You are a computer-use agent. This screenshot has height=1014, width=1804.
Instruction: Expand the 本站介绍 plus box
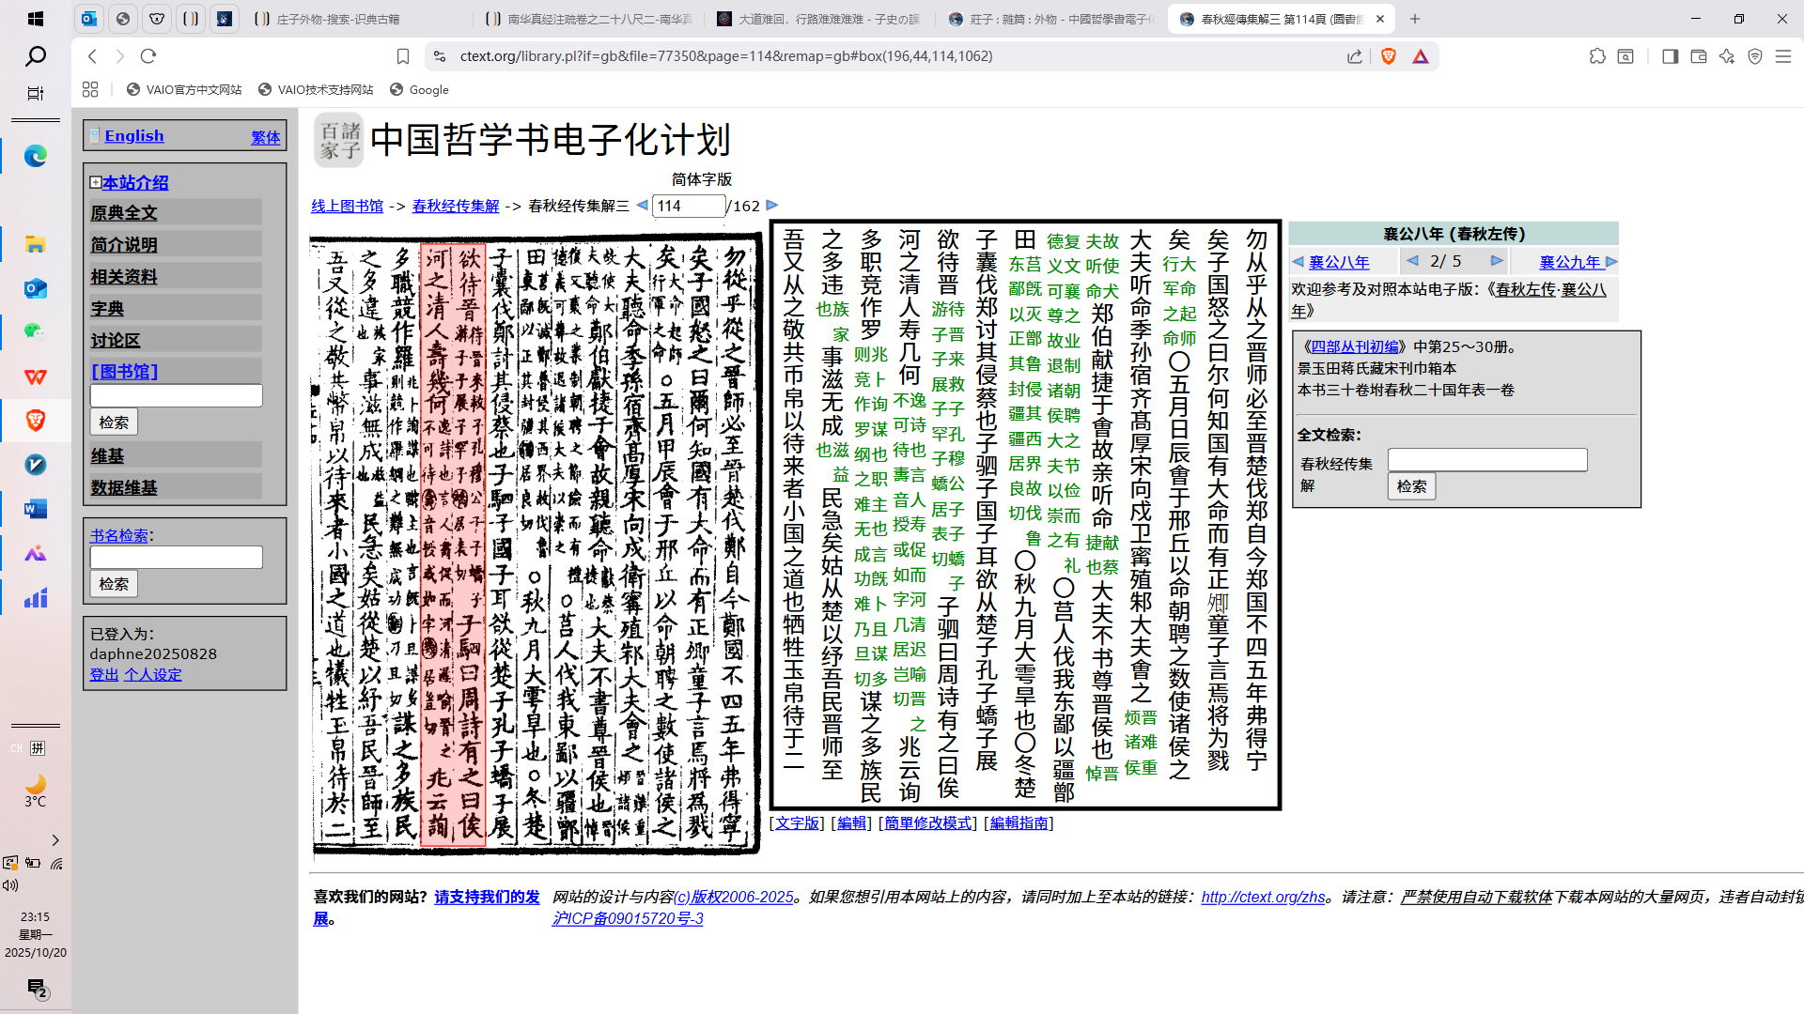(96, 182)
